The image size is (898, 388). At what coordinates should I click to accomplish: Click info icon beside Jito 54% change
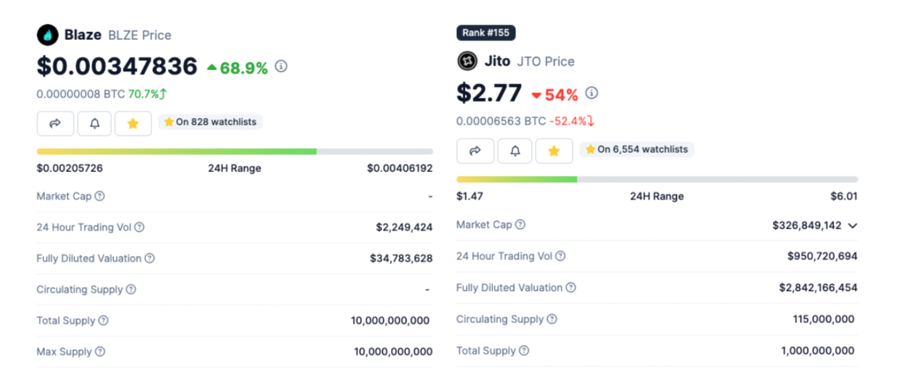click(x=592, y=93)
